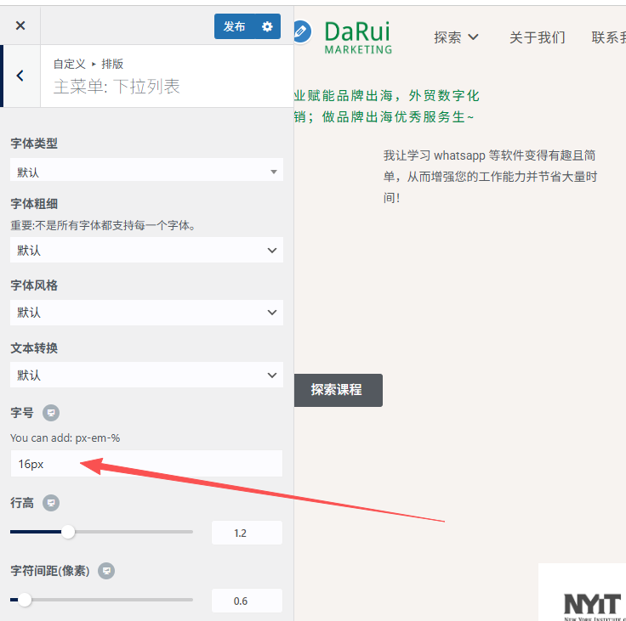Open the 文本转换 dropdown
Viewport: 626px width, 621px height.
click(146, 375)
